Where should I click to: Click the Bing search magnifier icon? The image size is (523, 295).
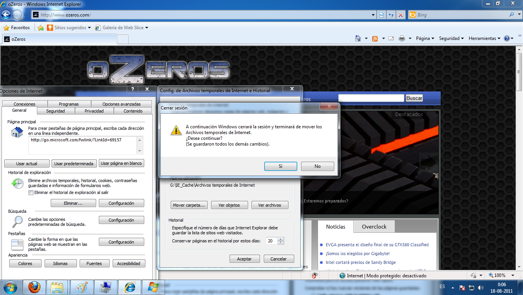point(512,15)
